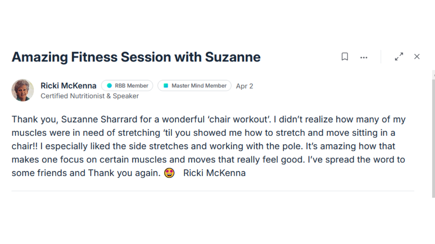This screenshot has height=244, width=435.
Task: Click the teal circle in RBB badge
Action: (109, 86)
